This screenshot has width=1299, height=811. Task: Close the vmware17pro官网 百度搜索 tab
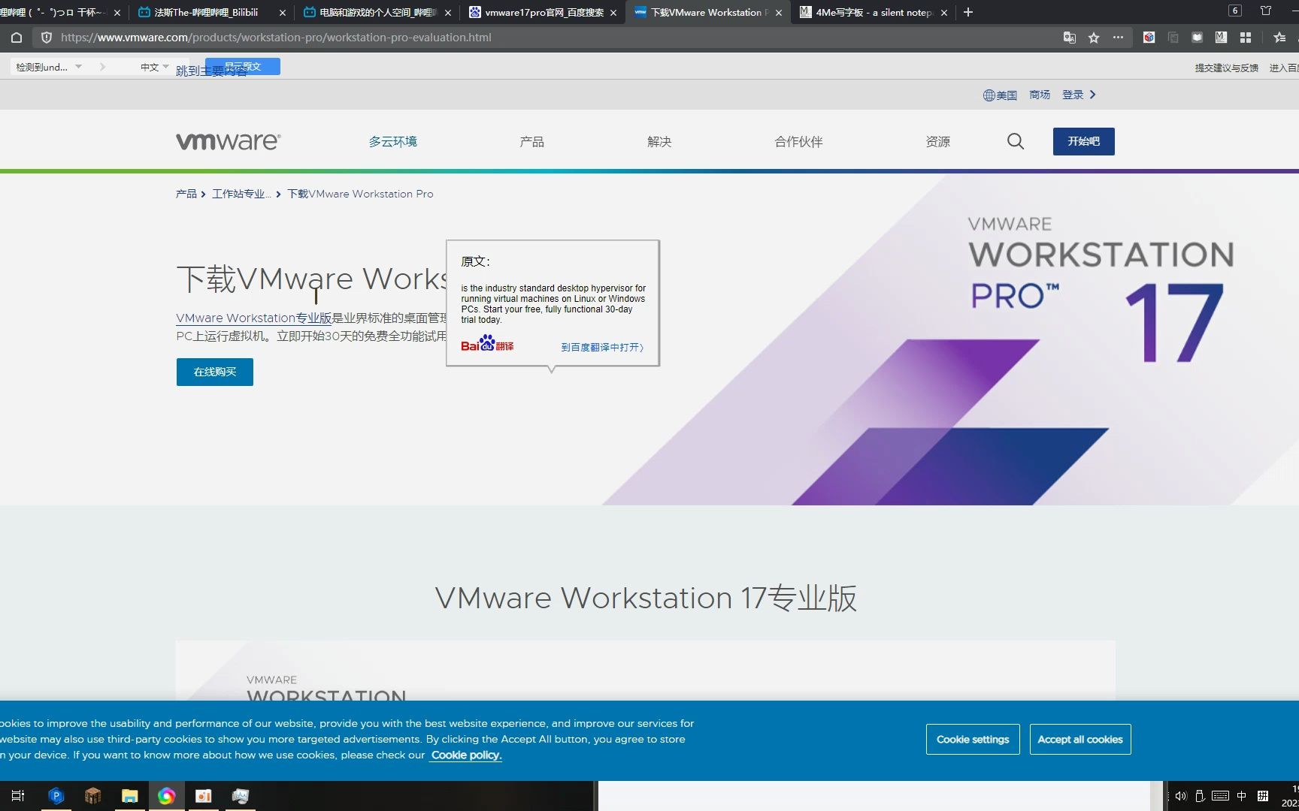click(x=613, y=13)
